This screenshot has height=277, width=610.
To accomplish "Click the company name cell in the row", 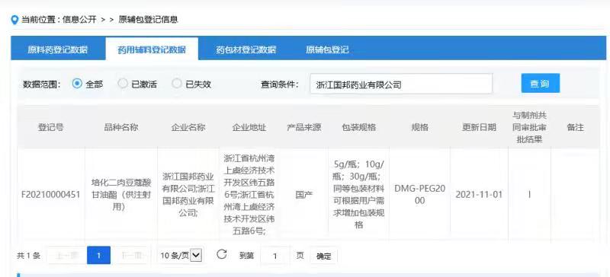I will click(x=188, y=194).
